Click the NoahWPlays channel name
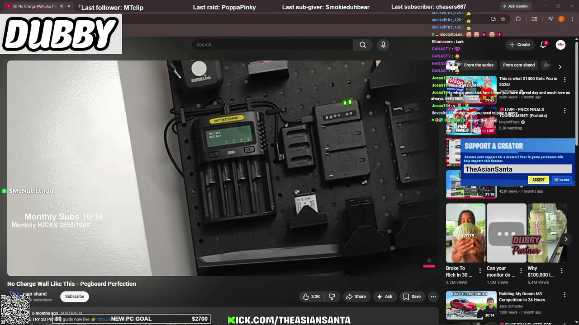Image resolution: width=579 pixels, height=325 pixels. click(x=509, y=122)
